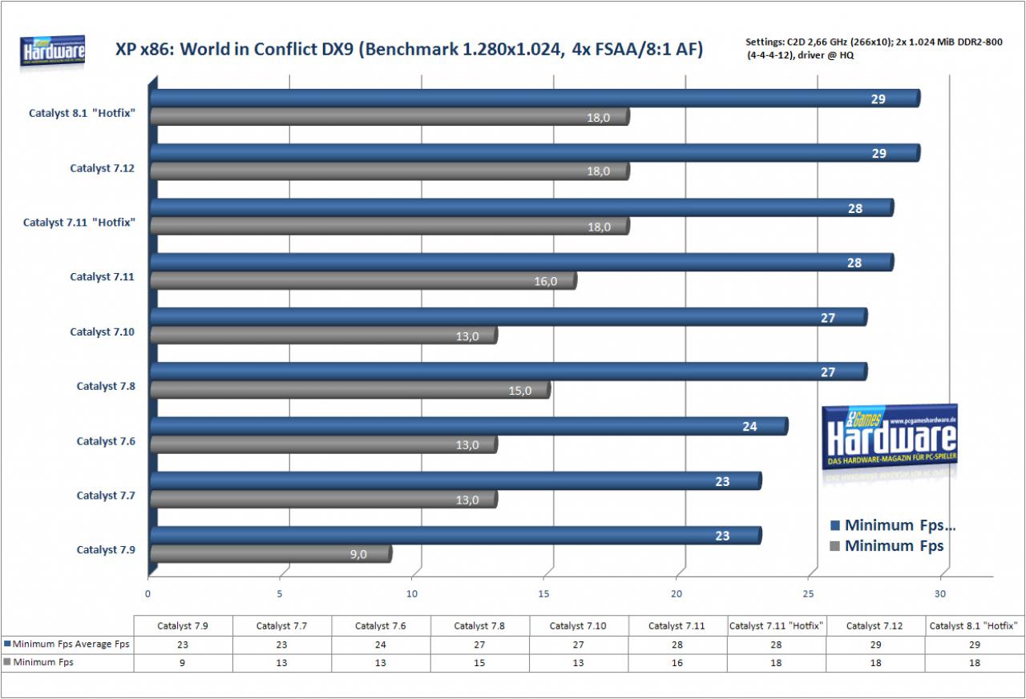Select the y-axis label Catalyst 7.11
Screen dimensions: 1026x699
coord(102,277)
